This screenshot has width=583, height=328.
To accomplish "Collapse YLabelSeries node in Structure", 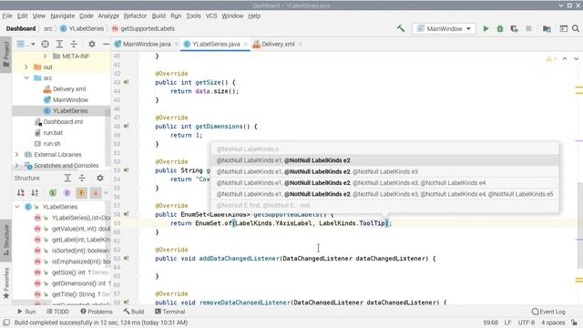I will click(17, 207).
